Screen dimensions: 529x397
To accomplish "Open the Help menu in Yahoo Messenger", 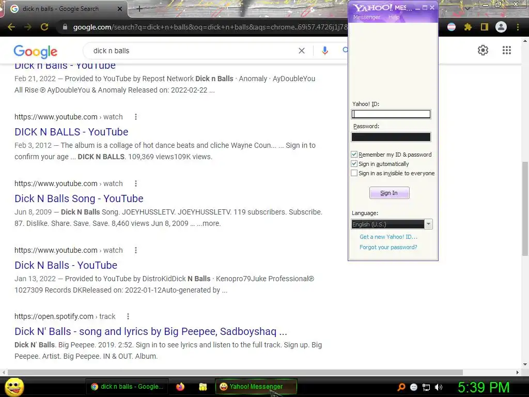I will point(394,17).
